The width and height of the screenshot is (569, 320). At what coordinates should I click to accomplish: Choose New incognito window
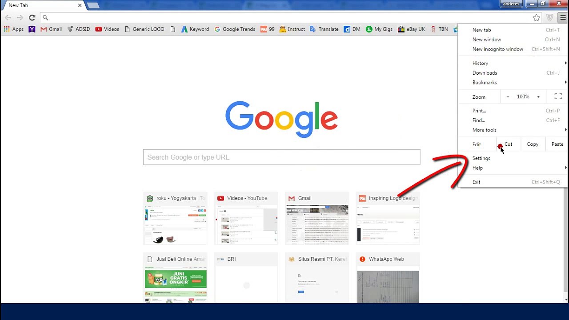tap(513, 49)
